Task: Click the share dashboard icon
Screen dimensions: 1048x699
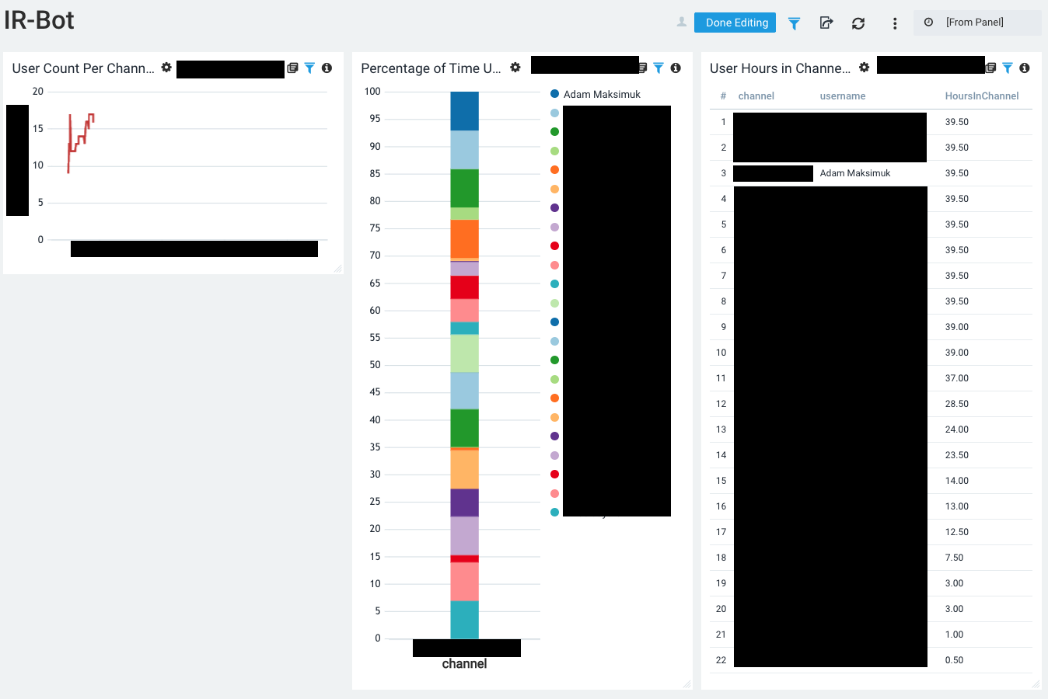Action: tap(826, 23)
